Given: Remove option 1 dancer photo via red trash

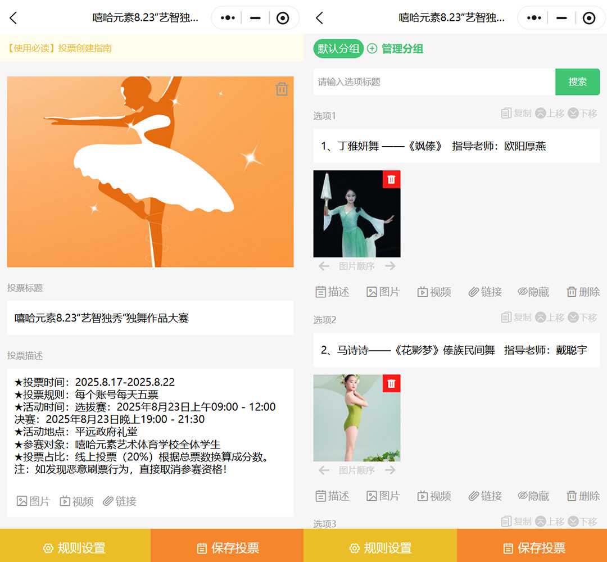Looking at the screenshot, I should 391,179.
